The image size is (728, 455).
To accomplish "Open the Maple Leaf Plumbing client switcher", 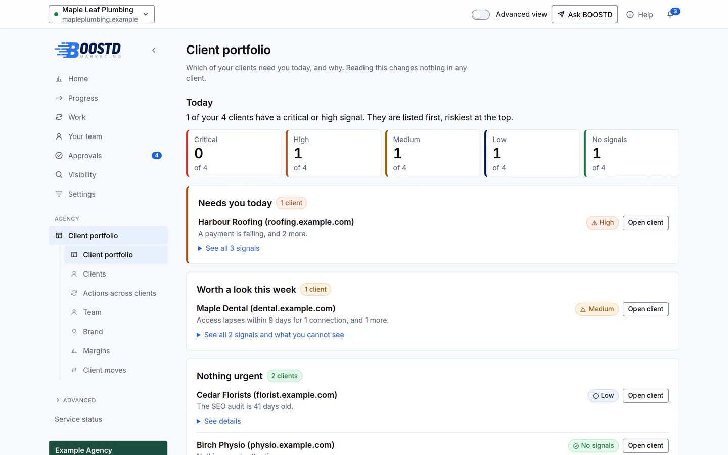I will click(102, 14).
